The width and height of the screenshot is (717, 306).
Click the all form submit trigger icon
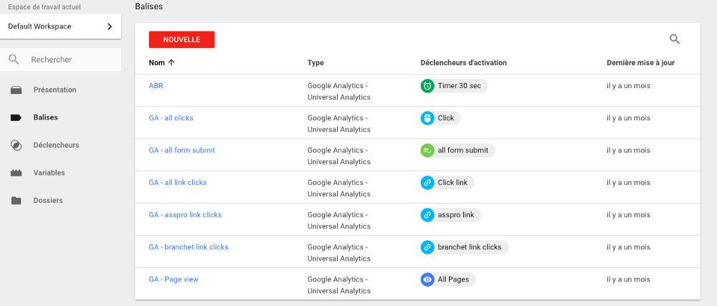427,150
